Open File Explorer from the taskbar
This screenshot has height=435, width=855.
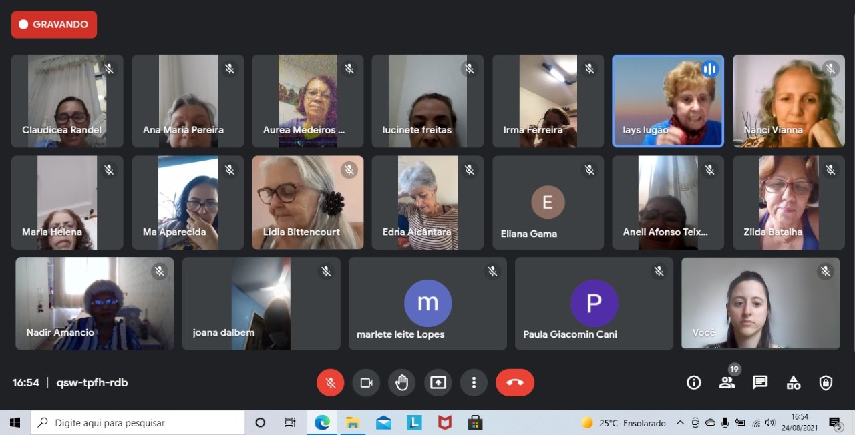353,423
